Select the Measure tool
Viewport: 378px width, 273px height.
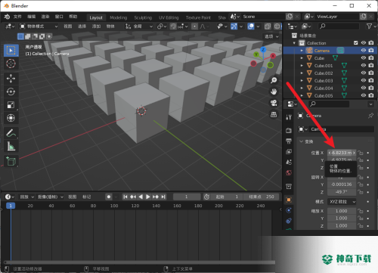[x=11, y=146]
